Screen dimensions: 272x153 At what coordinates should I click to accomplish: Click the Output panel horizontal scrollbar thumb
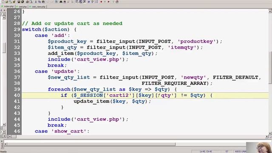point(91,144)
